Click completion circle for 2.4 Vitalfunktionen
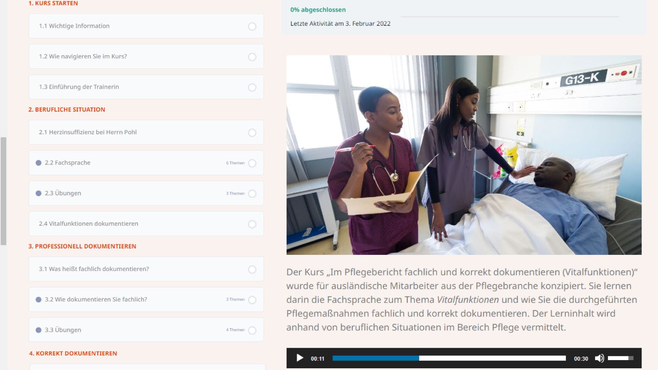658x370 pixels. tap(252, 224)
